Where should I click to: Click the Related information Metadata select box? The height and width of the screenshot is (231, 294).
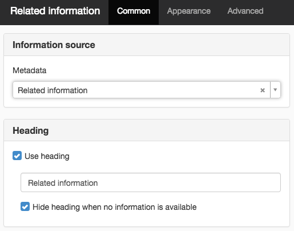point(147,90)
